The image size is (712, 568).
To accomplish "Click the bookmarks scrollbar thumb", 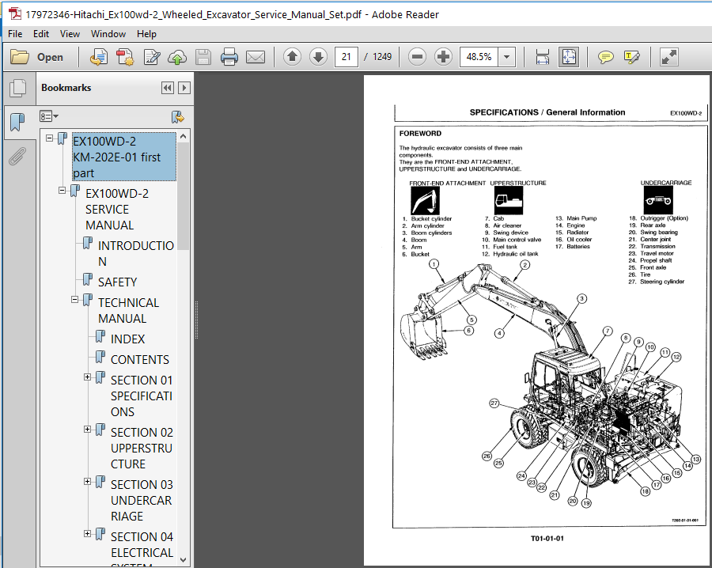I will (183, 196).
